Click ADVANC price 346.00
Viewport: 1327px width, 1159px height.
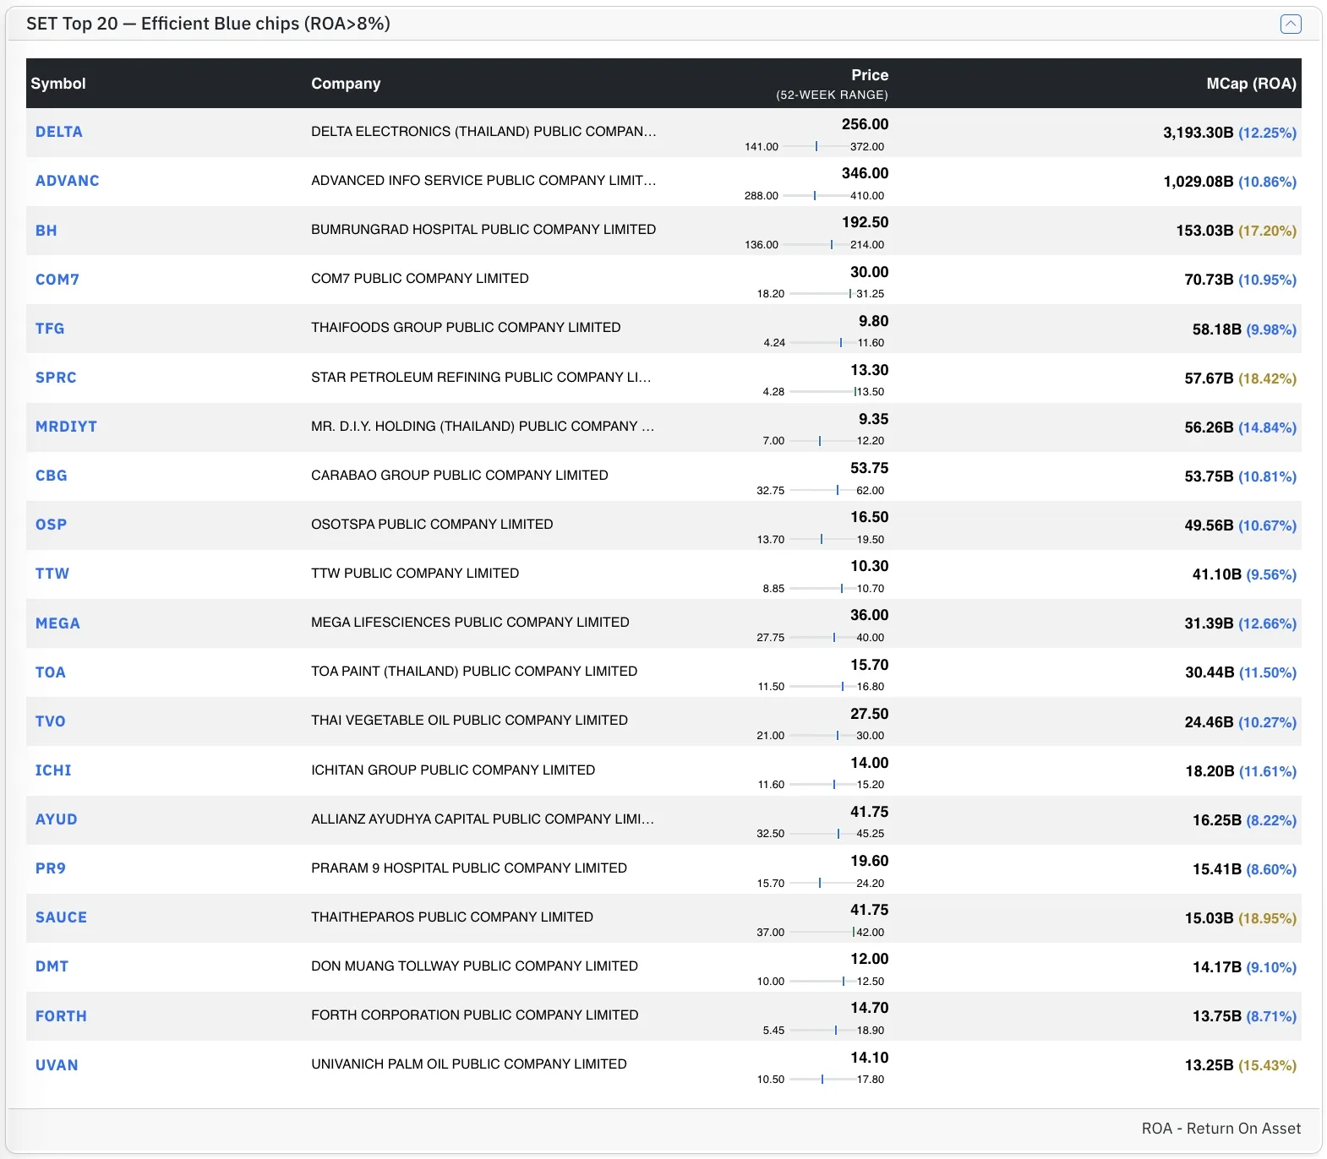point(866,173)
